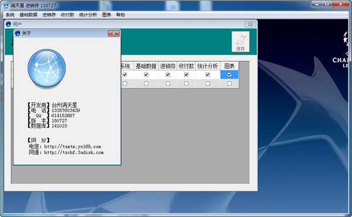The image size is (352, 217).
Task: Open the 基础数据 menu
Action: pyautogui.click(x=28, y=15)
